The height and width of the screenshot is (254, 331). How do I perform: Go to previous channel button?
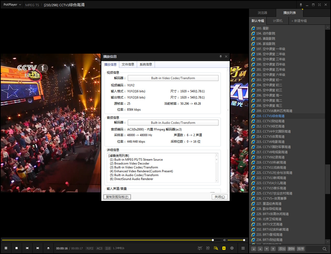coord(27,248)
